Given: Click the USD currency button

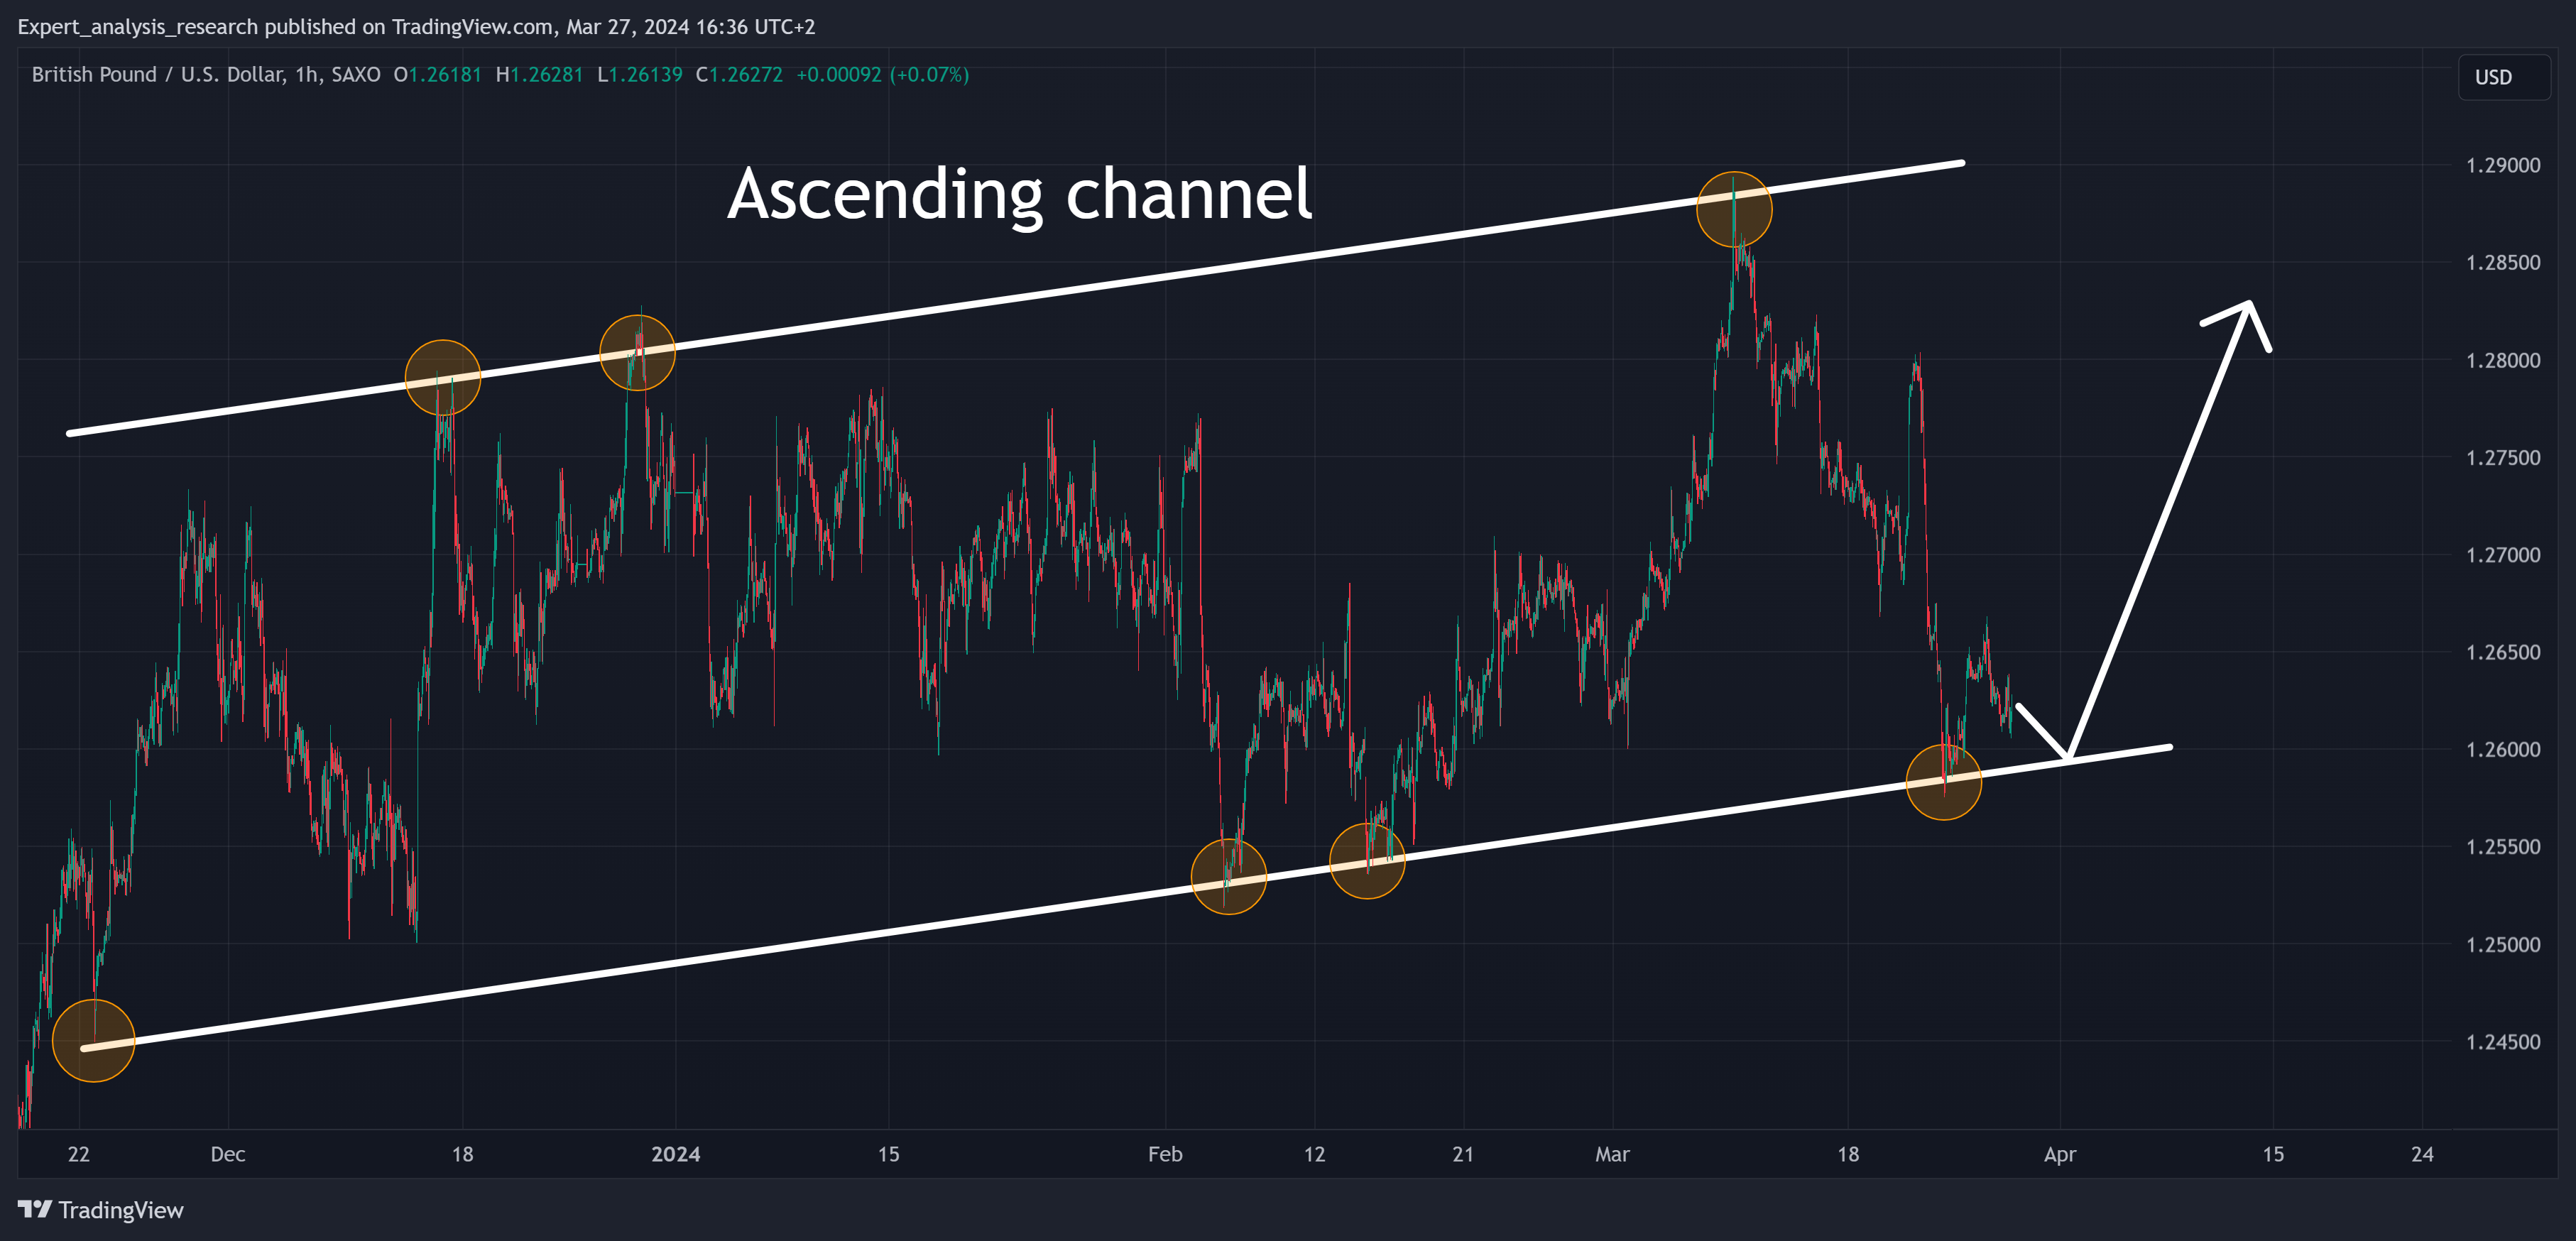Looking at the screenshot, I should point(2503,78).
